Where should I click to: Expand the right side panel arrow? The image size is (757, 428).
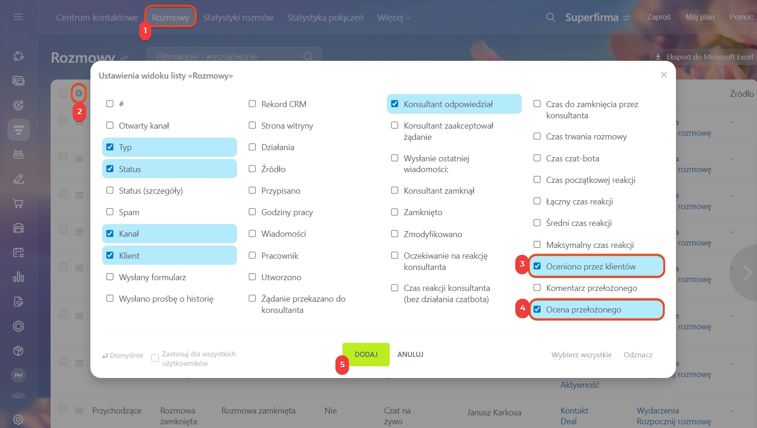click(747, 273)
